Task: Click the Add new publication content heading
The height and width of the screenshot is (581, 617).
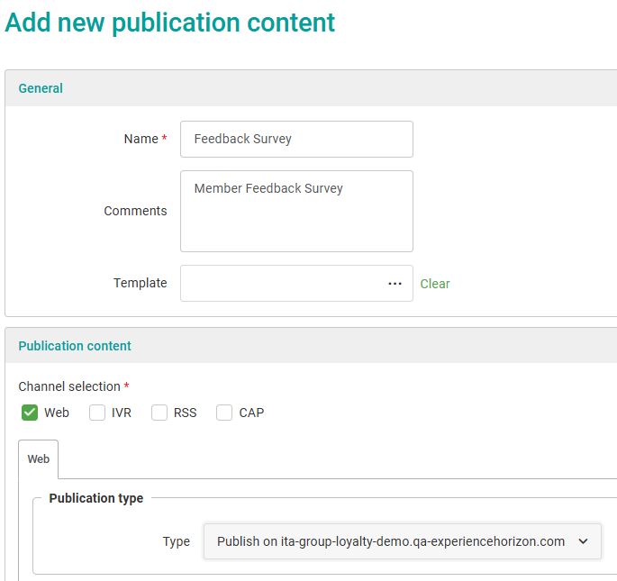Action: (x=170, y=23)
